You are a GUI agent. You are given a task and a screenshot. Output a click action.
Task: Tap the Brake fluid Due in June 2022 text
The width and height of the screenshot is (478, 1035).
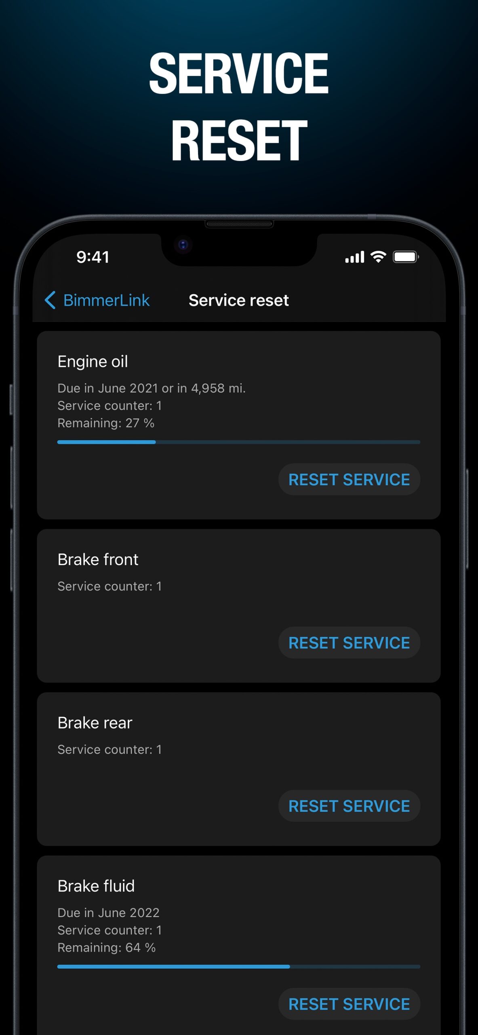click(x=108, y=912)
